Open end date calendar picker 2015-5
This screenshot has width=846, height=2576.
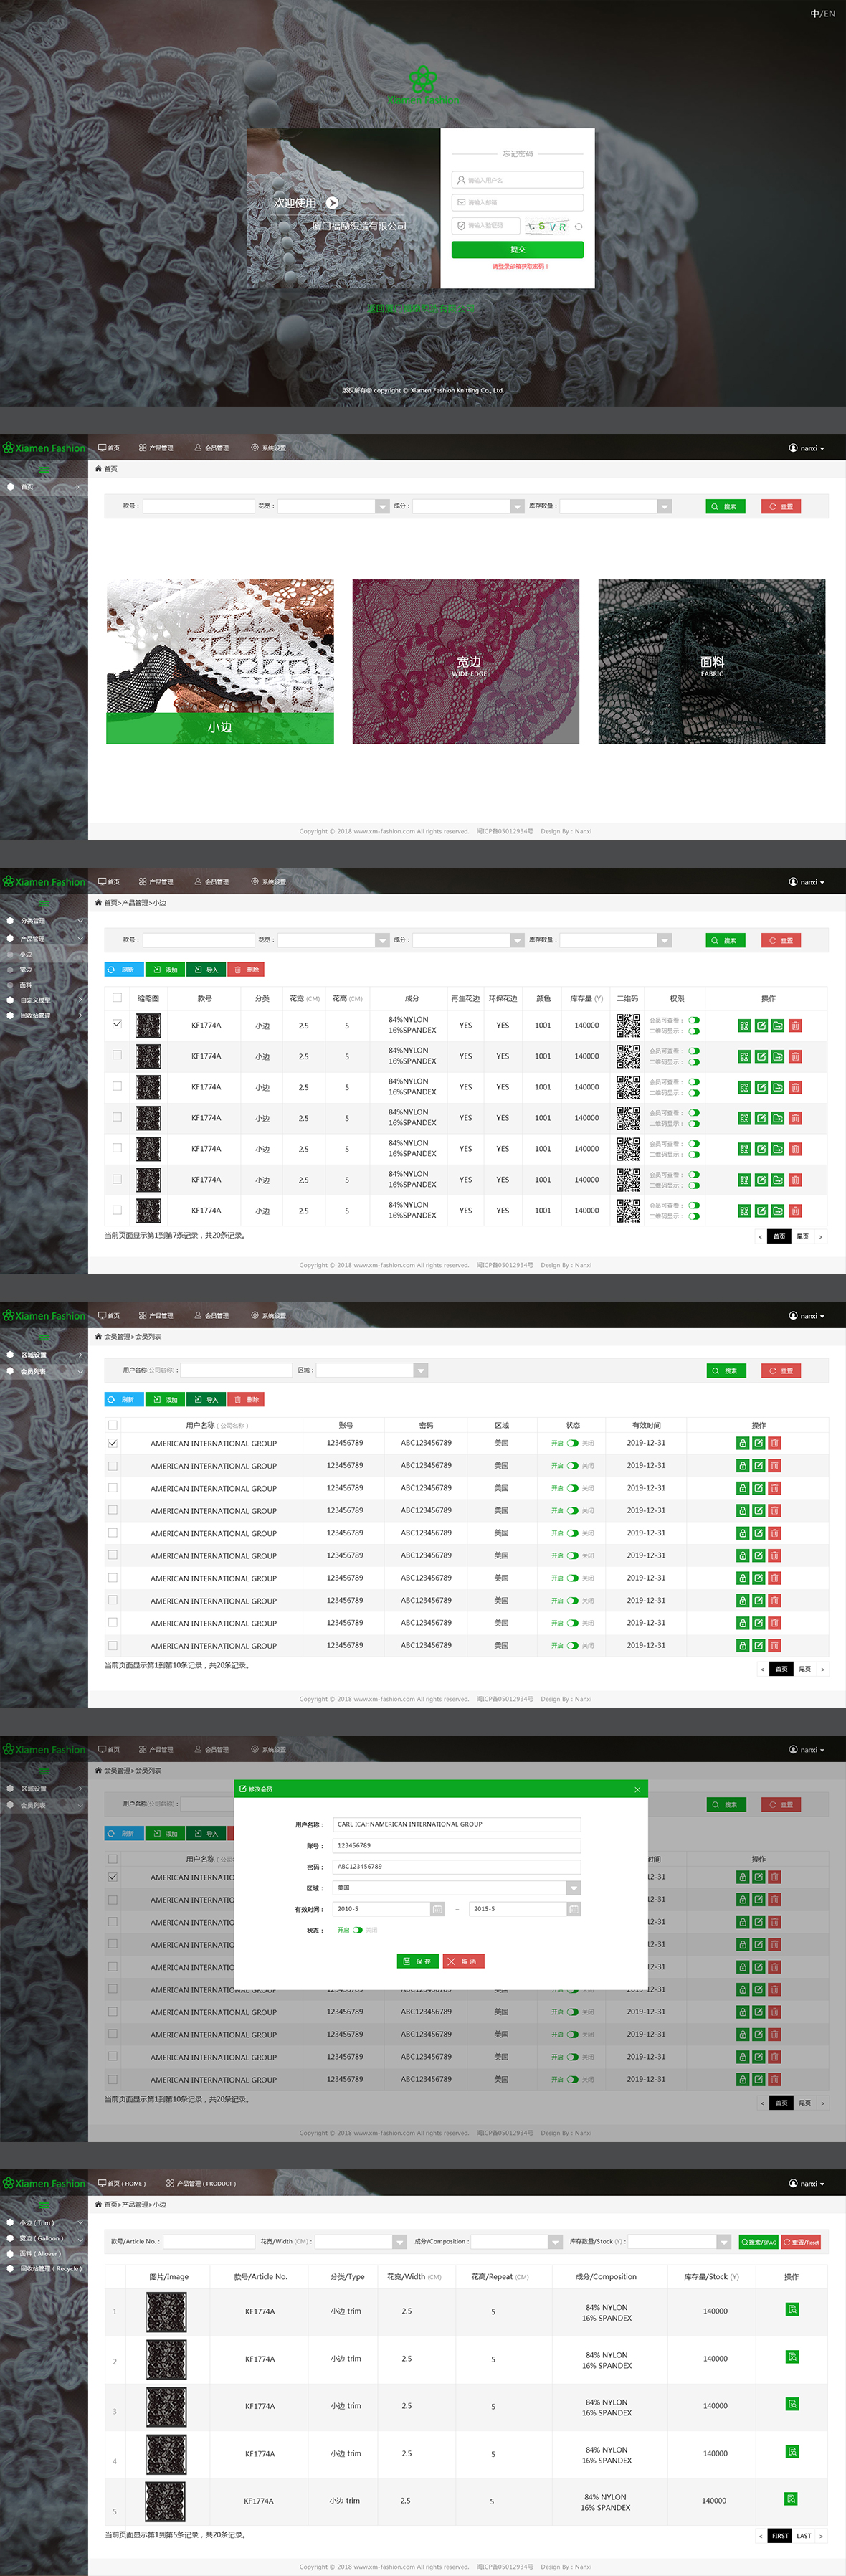coord(573,1909)
